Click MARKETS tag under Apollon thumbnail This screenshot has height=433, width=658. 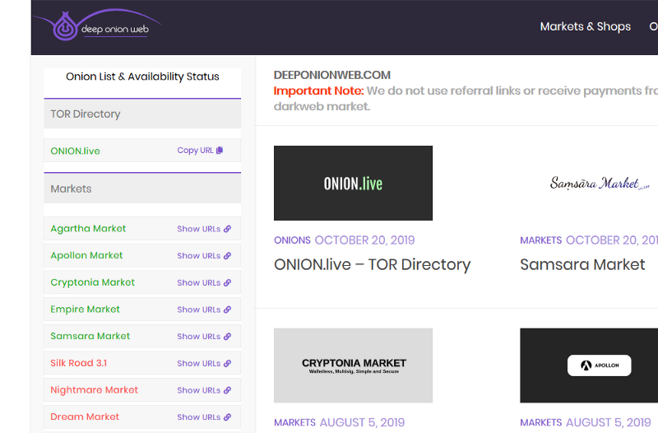(540, 422)
